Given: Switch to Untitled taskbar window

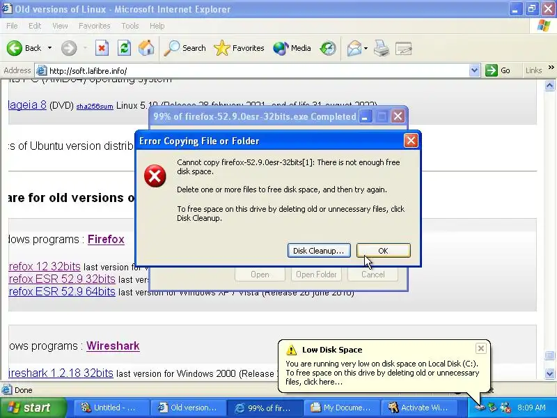Looking at the screenshot, I should [x=111, y=408].
